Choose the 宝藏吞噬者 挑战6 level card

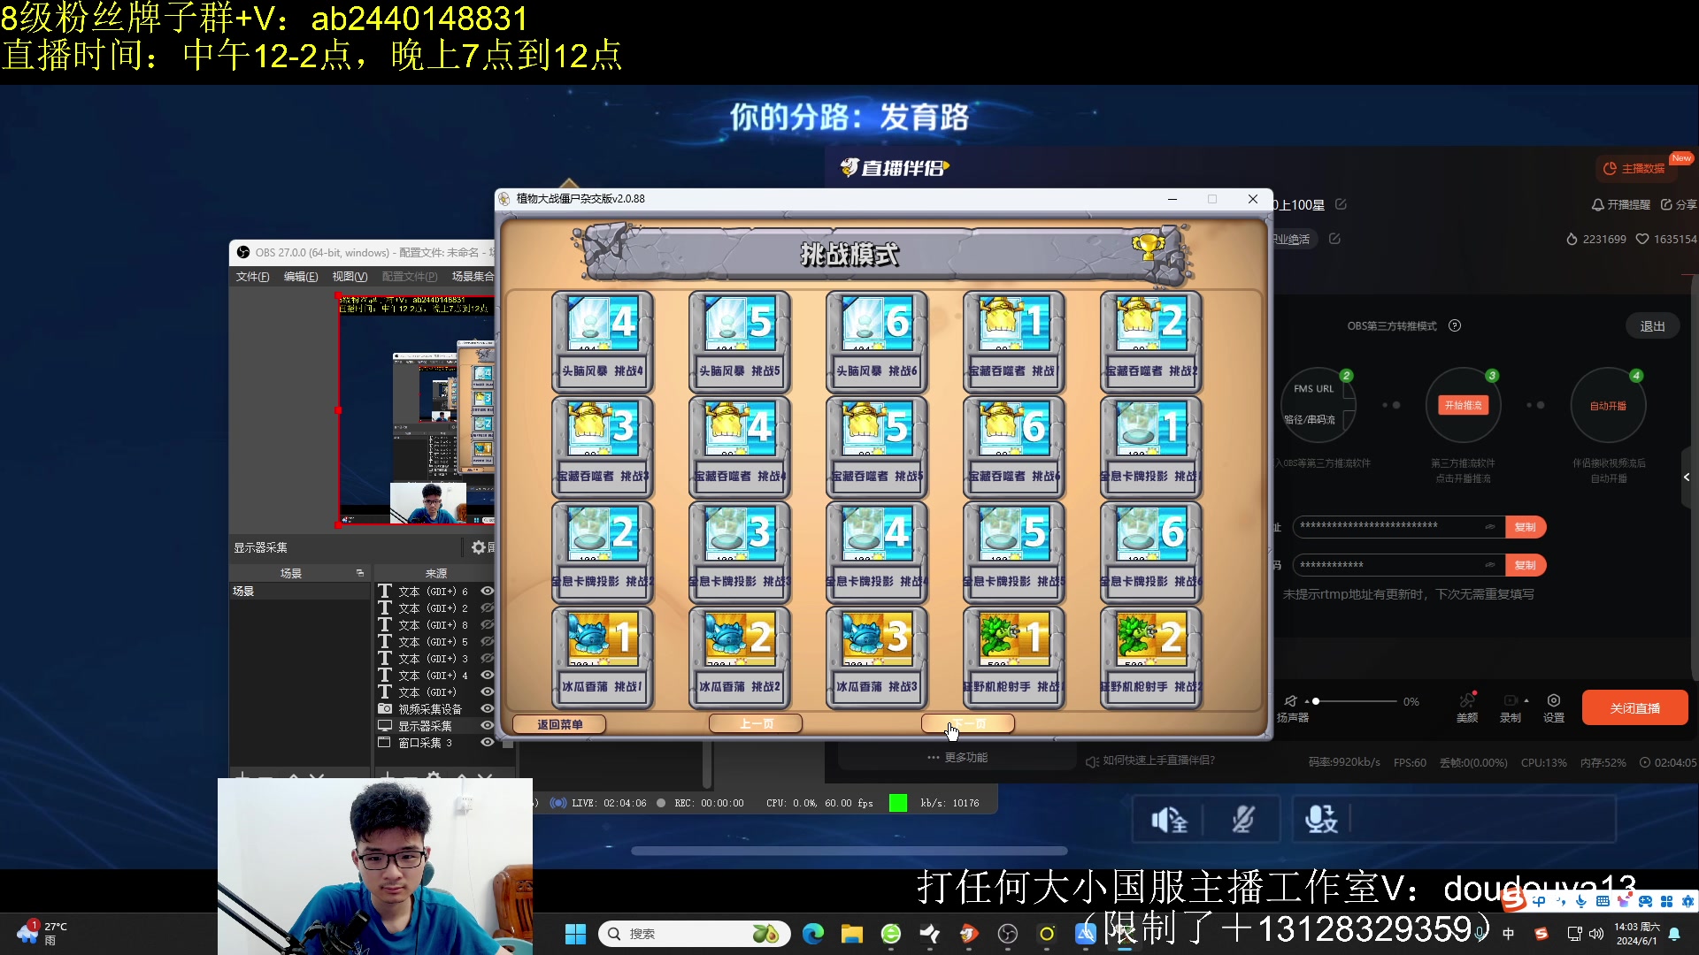(1014, 447)
